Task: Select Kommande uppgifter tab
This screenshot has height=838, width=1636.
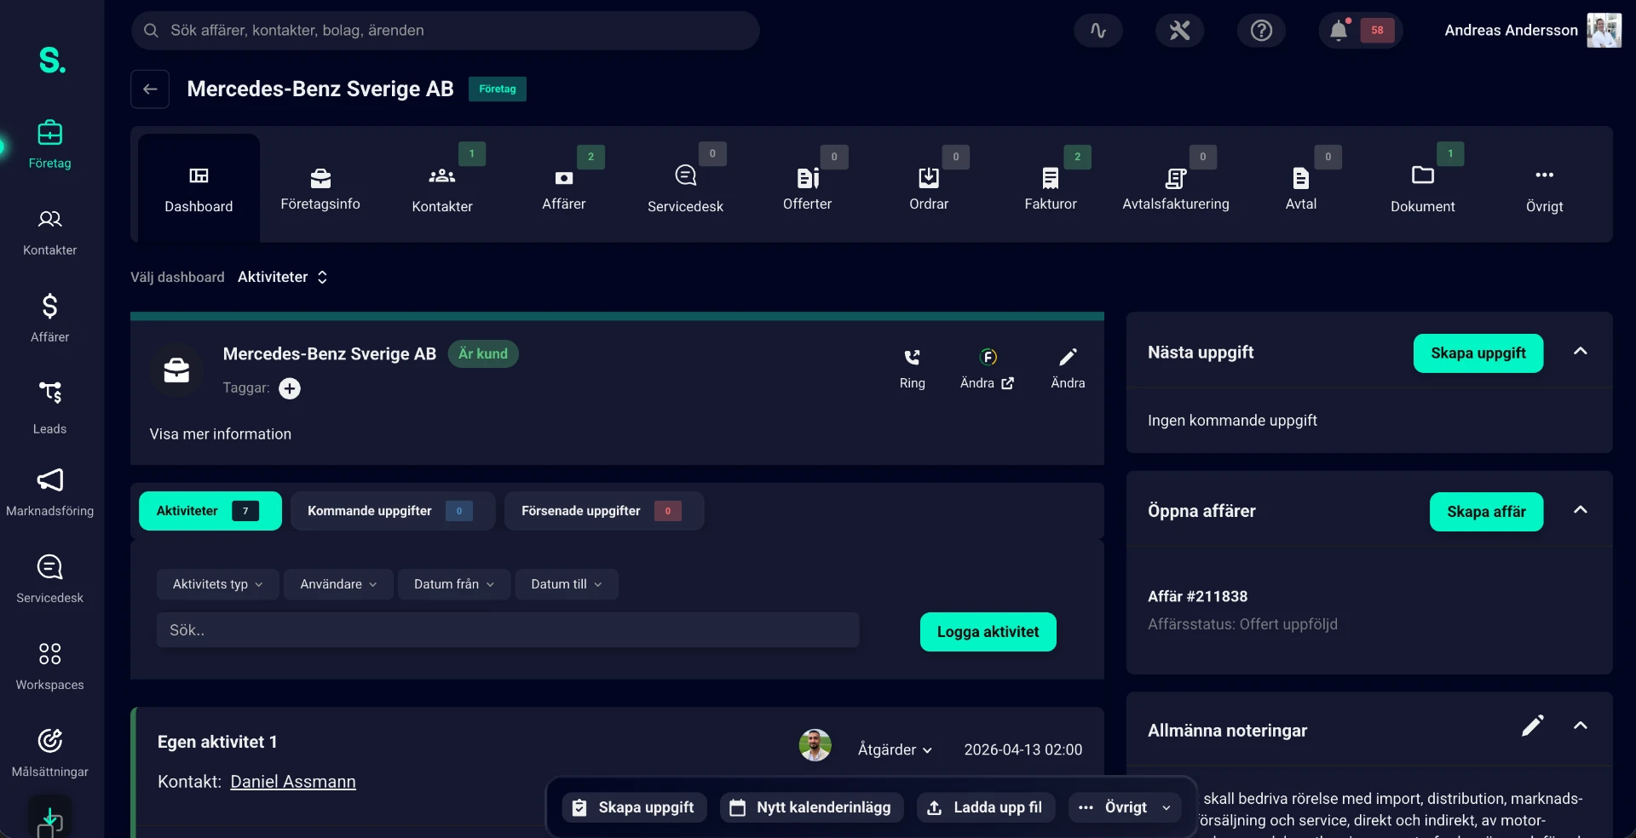Action: (x=393, y=511)
